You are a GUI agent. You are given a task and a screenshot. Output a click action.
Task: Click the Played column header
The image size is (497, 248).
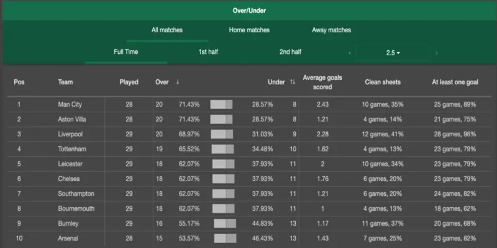click(x=129, y=82)
